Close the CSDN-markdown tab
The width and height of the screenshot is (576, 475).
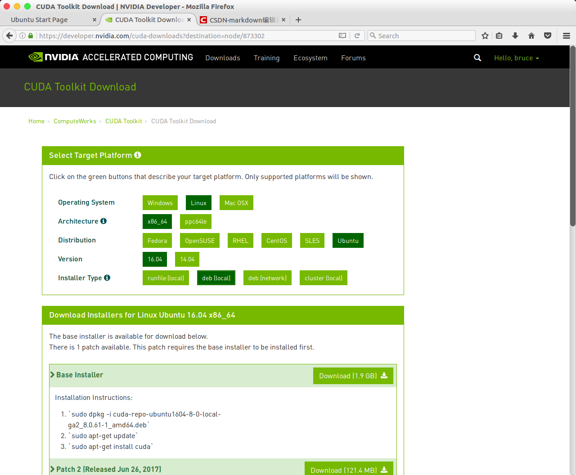[283, 20]
